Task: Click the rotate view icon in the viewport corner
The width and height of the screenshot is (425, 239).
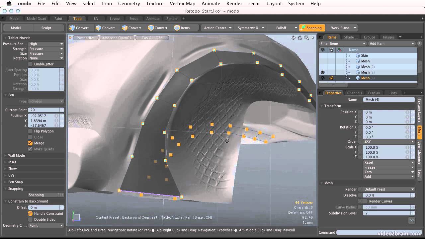Action: click(x=300, y=38)
